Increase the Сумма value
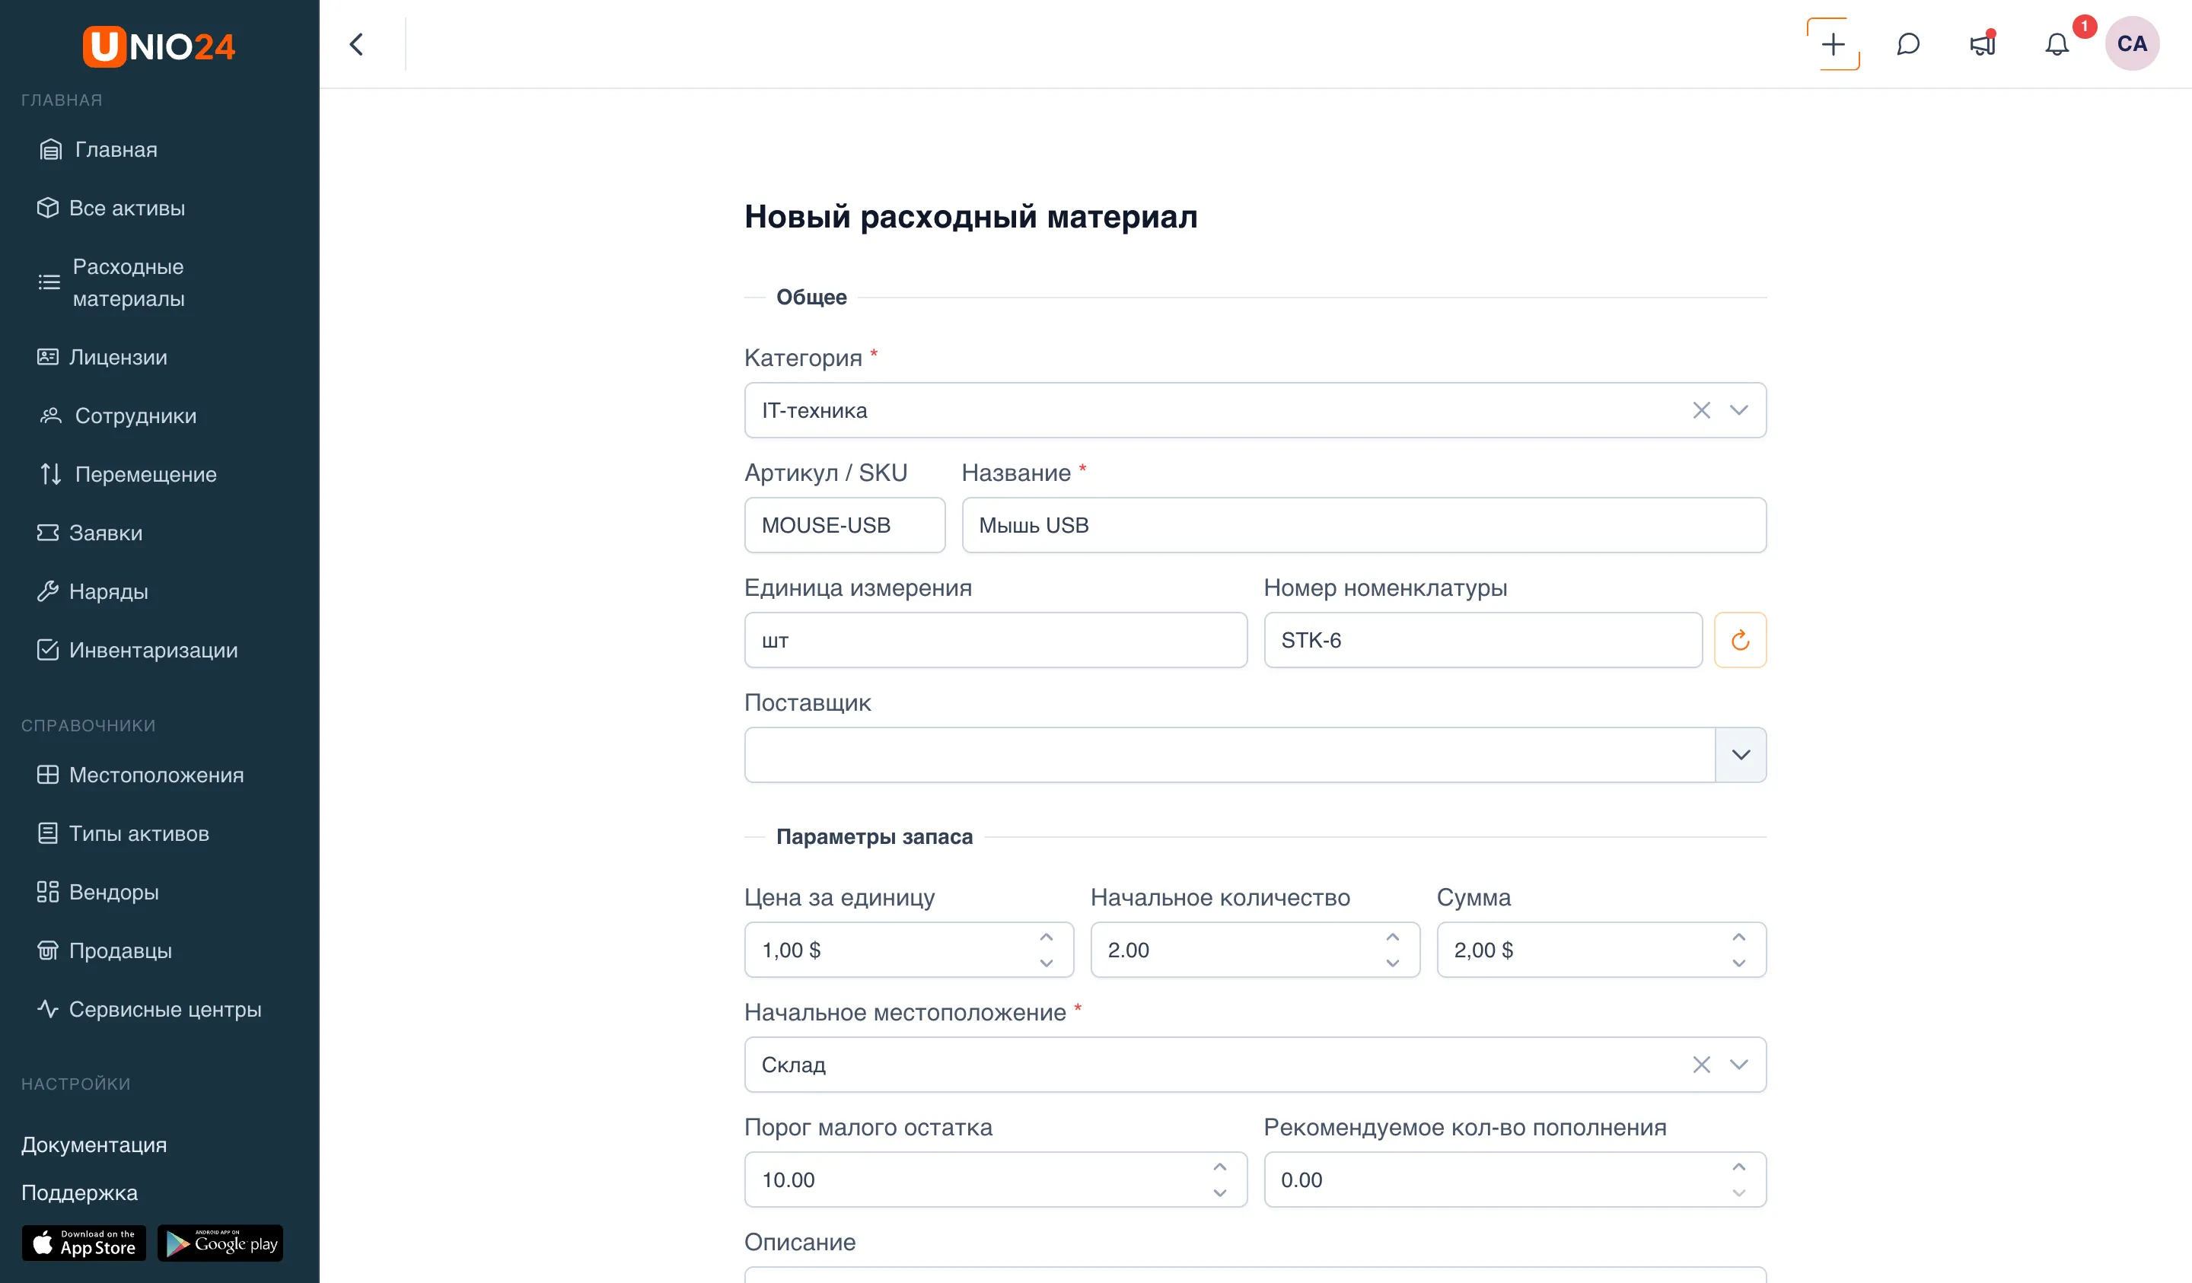This screenshot has height=1283, width=2192. [x=1739, y=937]
